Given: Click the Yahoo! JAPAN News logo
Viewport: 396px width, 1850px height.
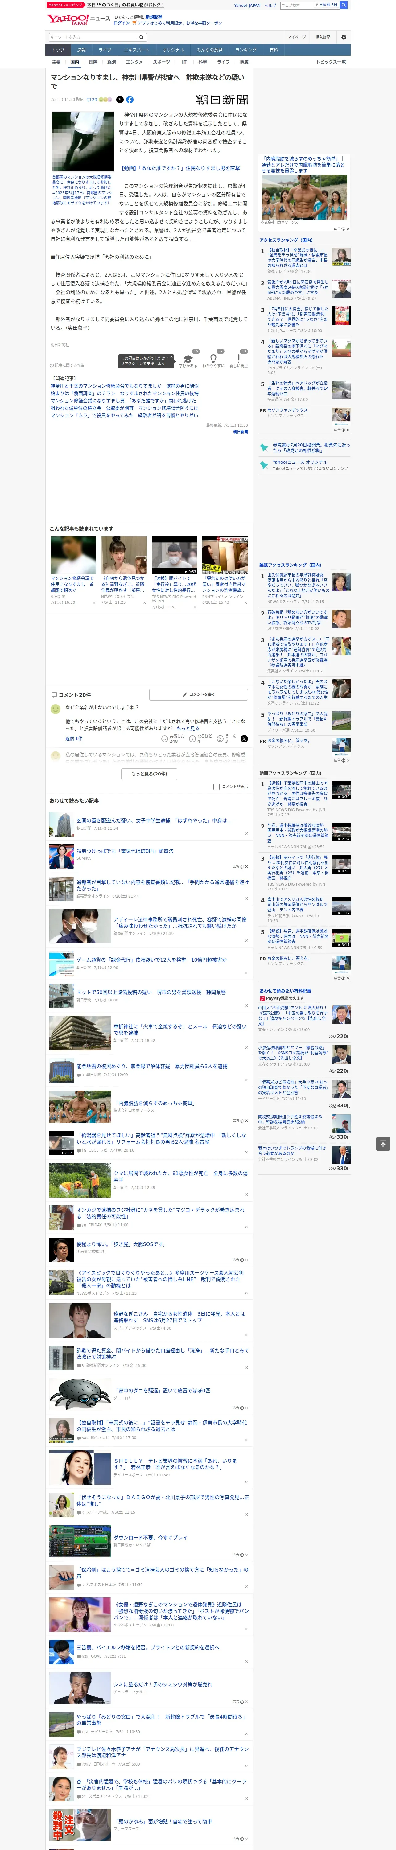Looking at the screenshot, I should click(x=78, y=19).
